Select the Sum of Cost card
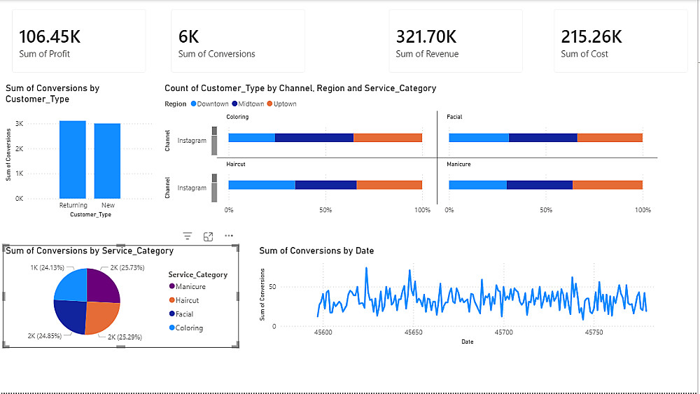Screen dimensions: 700x394 point(620,41)
